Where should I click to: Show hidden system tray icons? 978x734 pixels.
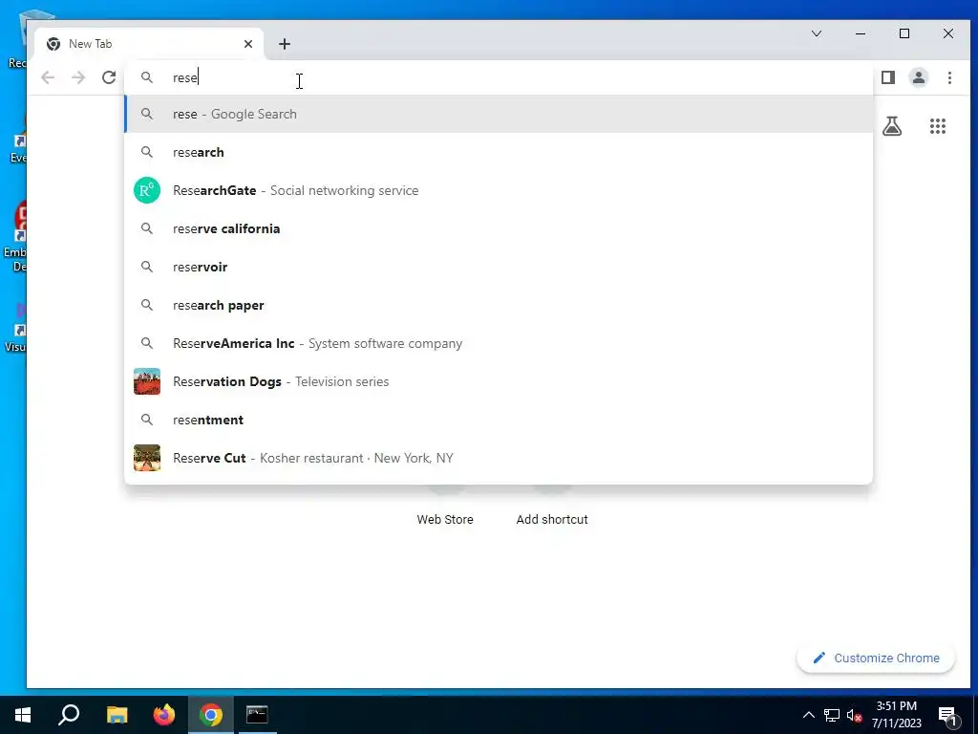tap(808, 715)
